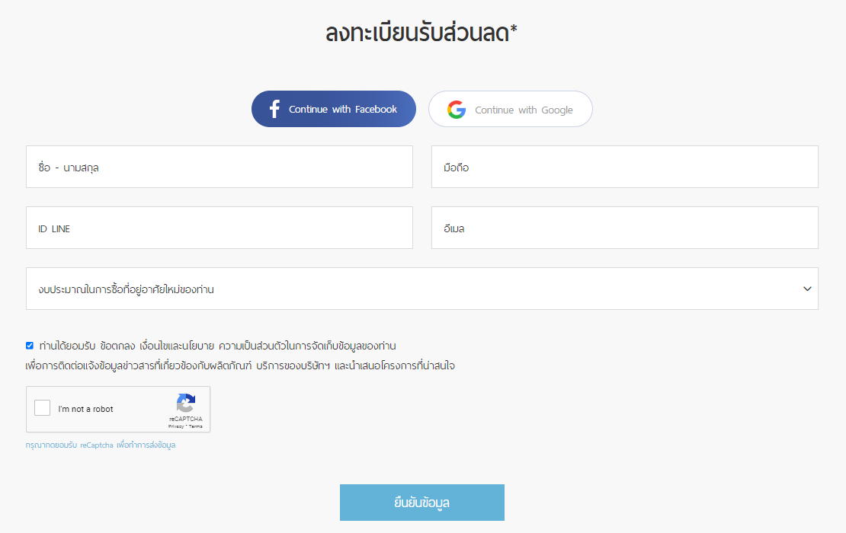Focus the ชื่อ - นามสกุล name field
The width and height of the screenshot is (846, 533).
[x=219, y=167]
